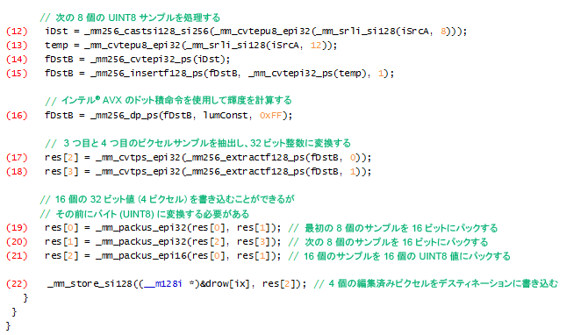This screenshot has width=588, height=335.
Task: Click the shift value 8 on line 12
Action: (443, 32)
